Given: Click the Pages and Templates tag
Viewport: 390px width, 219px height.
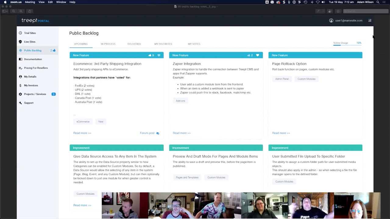Looking at the screenshot, I should [187, 177].
